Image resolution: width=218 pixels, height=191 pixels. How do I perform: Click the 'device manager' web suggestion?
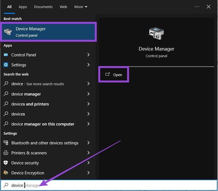coord(48,94)
